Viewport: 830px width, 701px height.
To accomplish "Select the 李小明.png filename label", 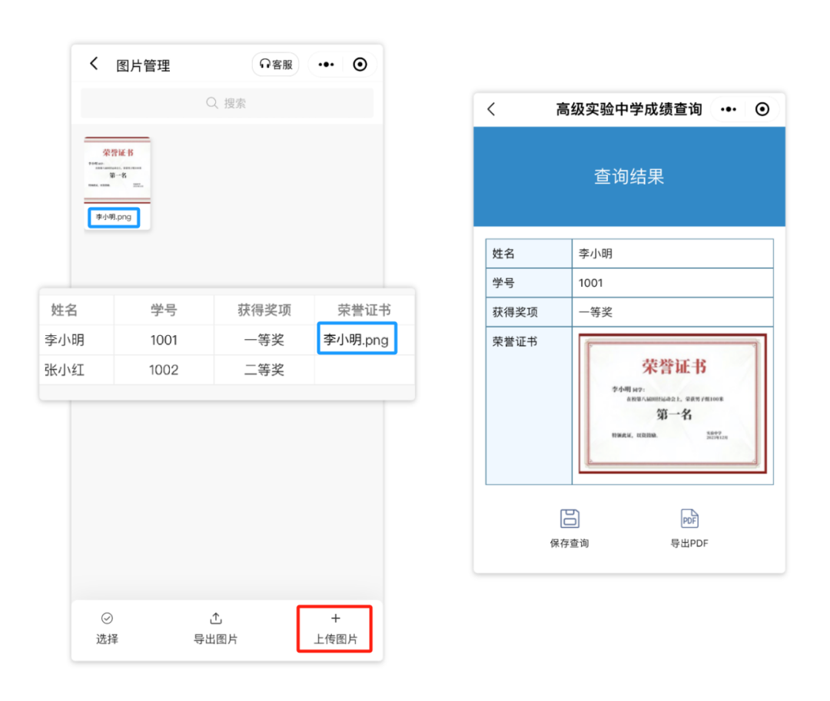I will (115, 218).
